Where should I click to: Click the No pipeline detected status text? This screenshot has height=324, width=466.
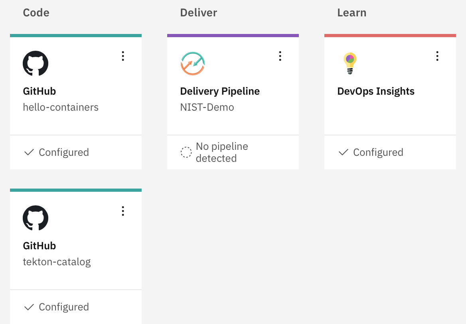tap(222, 152)
